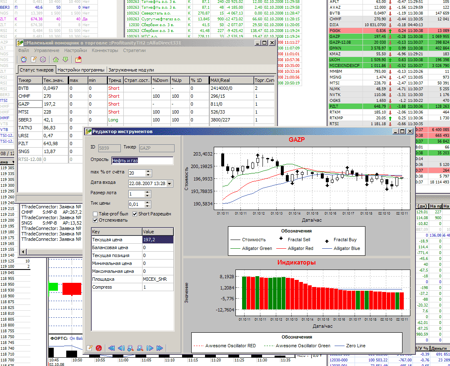Click the zoom out magnifier icon
Screen dimensions: 450x366
tap(140, 348)
